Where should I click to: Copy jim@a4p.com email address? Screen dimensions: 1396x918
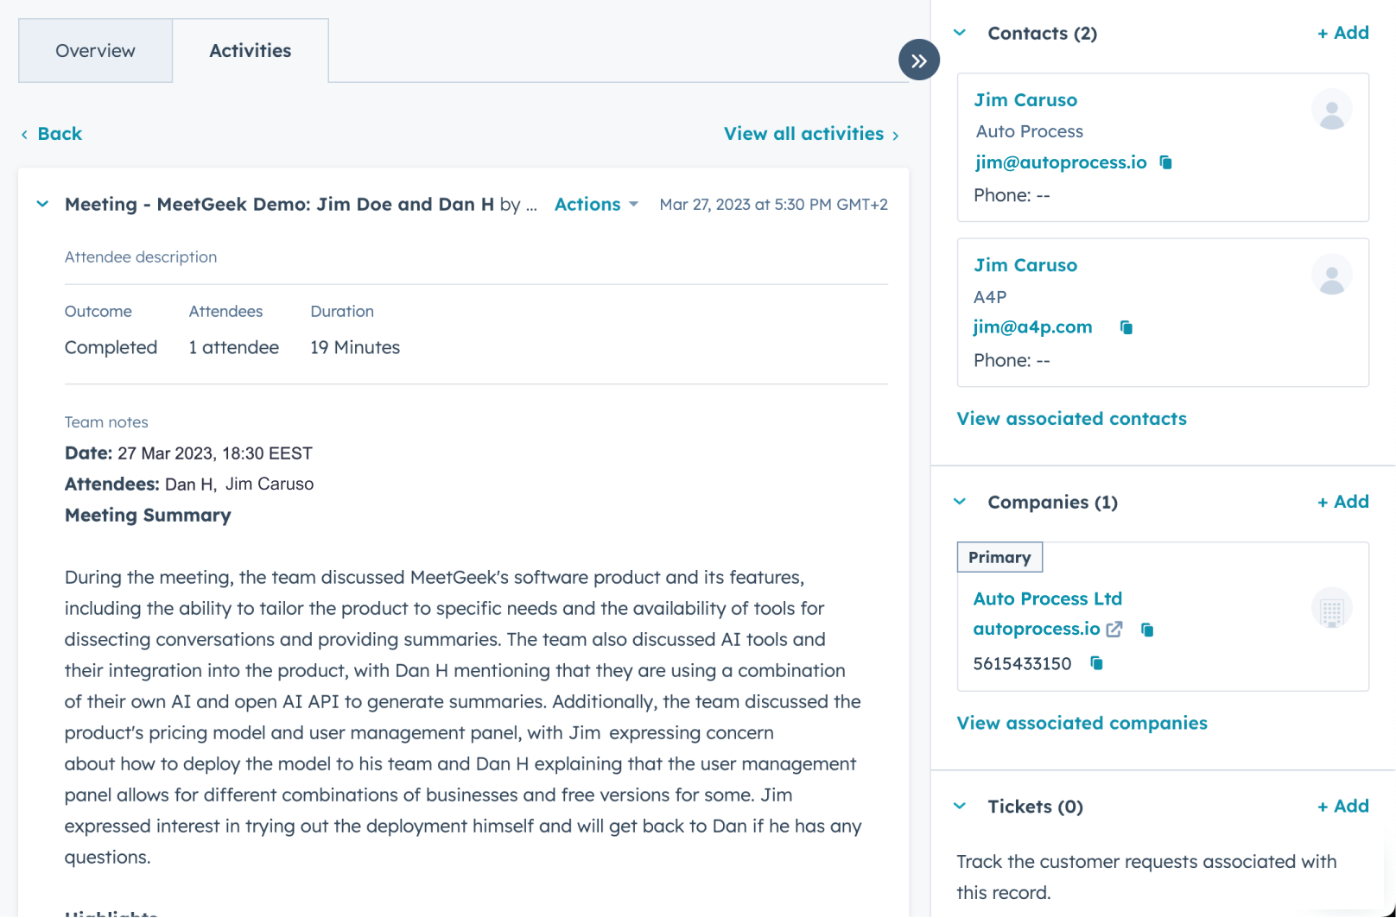(1126, 327)
